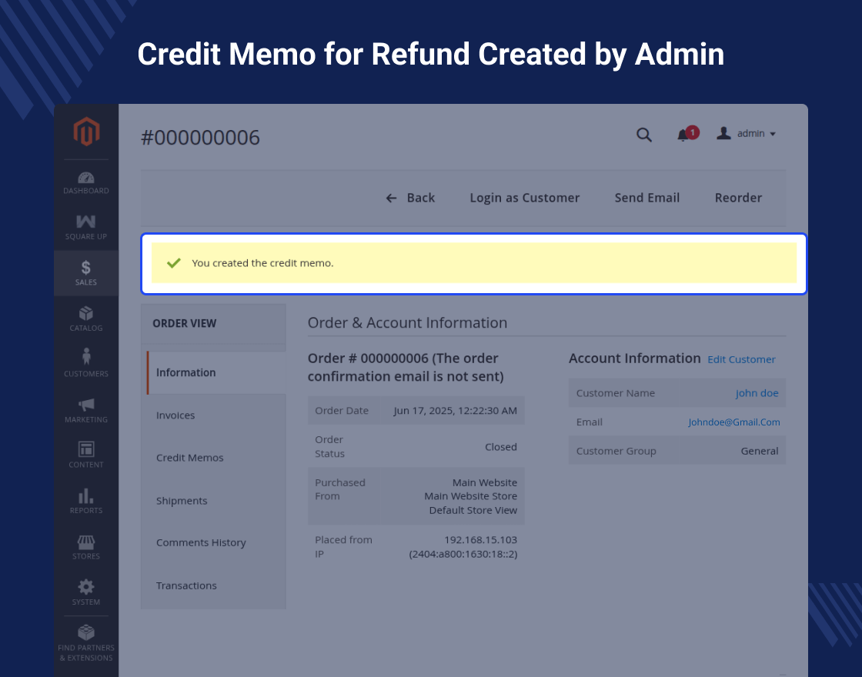Click Login as Customer button
The image size is (862, 677).
[x=524, y=198]
